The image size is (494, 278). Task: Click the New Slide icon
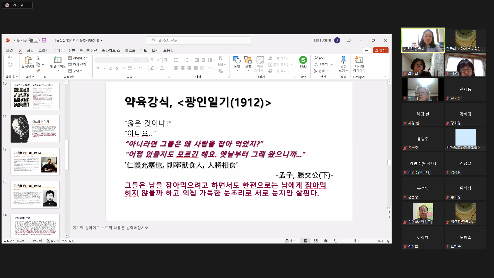[57, 60]
